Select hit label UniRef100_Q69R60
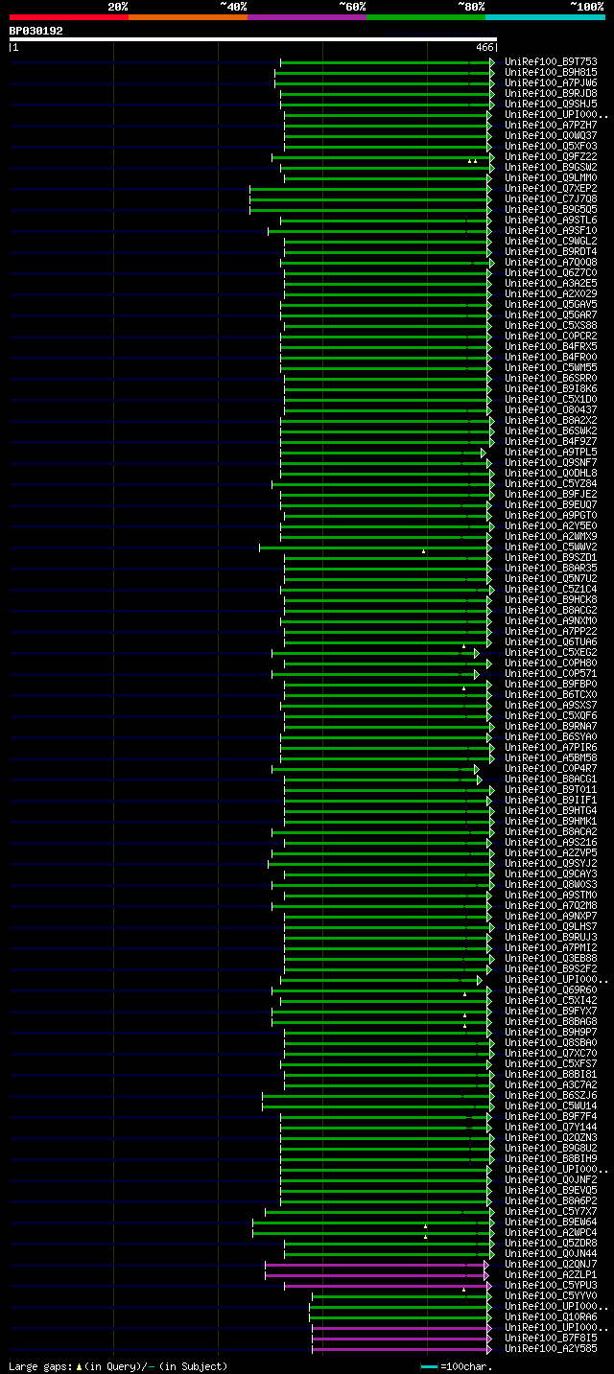This screenshot has height=1374, width=614. 551,990
